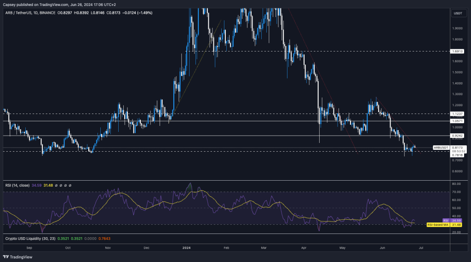This screenshot has height=262, width=471.
Task: Select the 0.9242 support level label
Action: coord(458,136)
